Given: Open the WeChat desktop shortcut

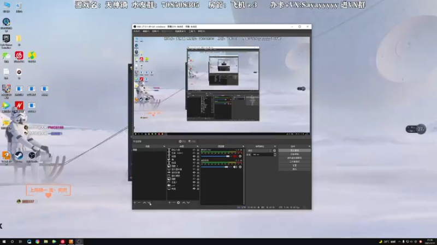Looking at the screenshot, I should click(x=6, y=57).
